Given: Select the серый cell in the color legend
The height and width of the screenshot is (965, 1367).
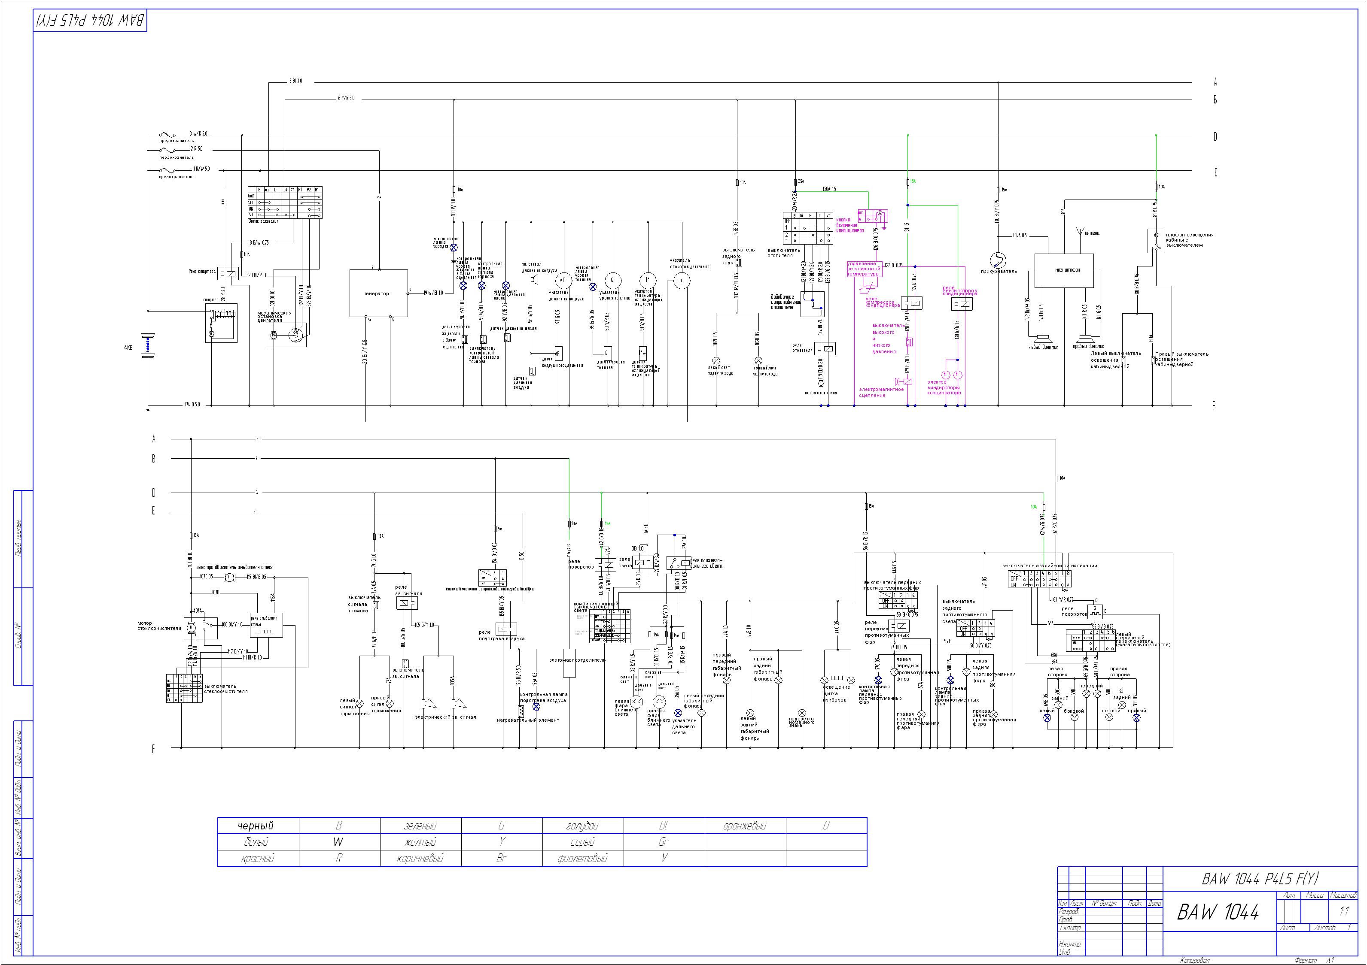Looking at the screenshot, I should point(583,842).
